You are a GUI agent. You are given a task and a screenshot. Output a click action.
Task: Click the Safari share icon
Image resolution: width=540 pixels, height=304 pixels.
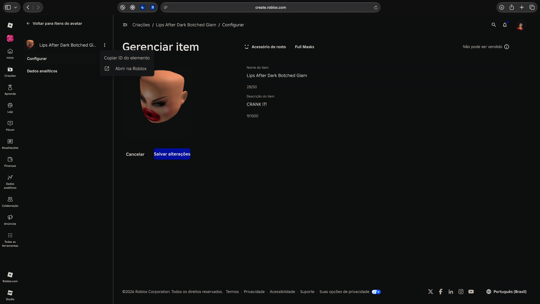pos(512,7)
